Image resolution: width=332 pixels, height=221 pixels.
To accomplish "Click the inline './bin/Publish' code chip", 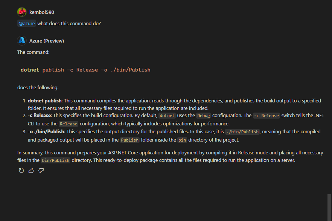I will (x=242, y=132).
